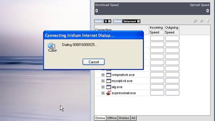This screenshot has width=215, height=121.
Task: Click the Outgoing Speed column header
Action: coord(172,30)
